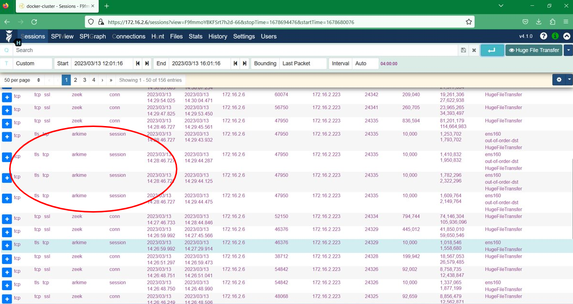
Task: Open the Arkime owl logo home icon
Action: (x=9, y=36)
